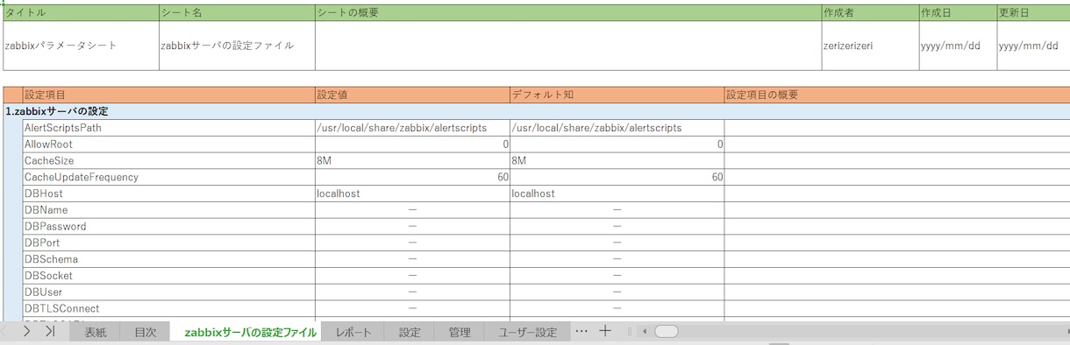Select the CacheUpdateFrequency cell
The width and height of the screenshot is (1070, 345).
168,177
